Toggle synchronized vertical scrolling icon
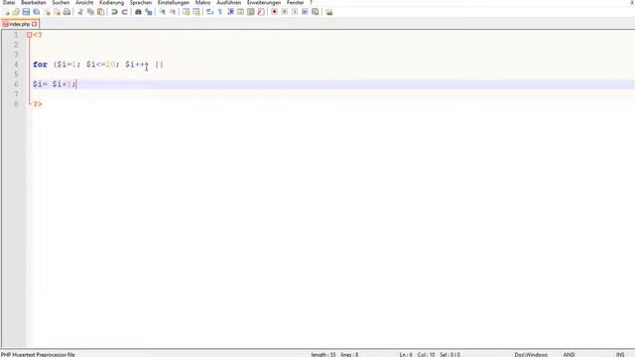Screen dimensions: 635x357 [x=186, y=12]
